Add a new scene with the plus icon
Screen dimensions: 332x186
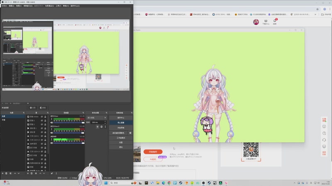pyautogui.click(x=2, y=173)
